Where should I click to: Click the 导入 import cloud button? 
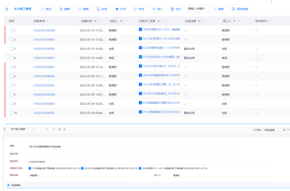point(158,9)
